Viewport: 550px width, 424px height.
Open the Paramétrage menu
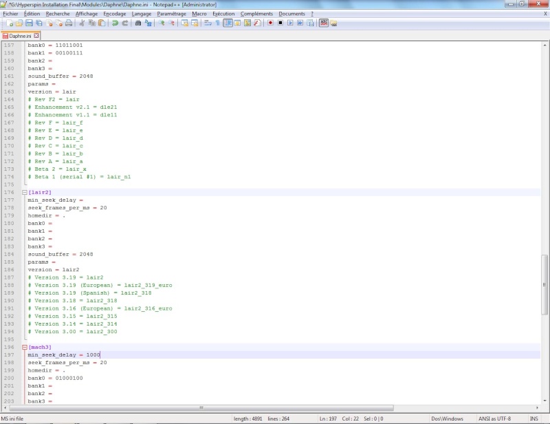point(171,14)
